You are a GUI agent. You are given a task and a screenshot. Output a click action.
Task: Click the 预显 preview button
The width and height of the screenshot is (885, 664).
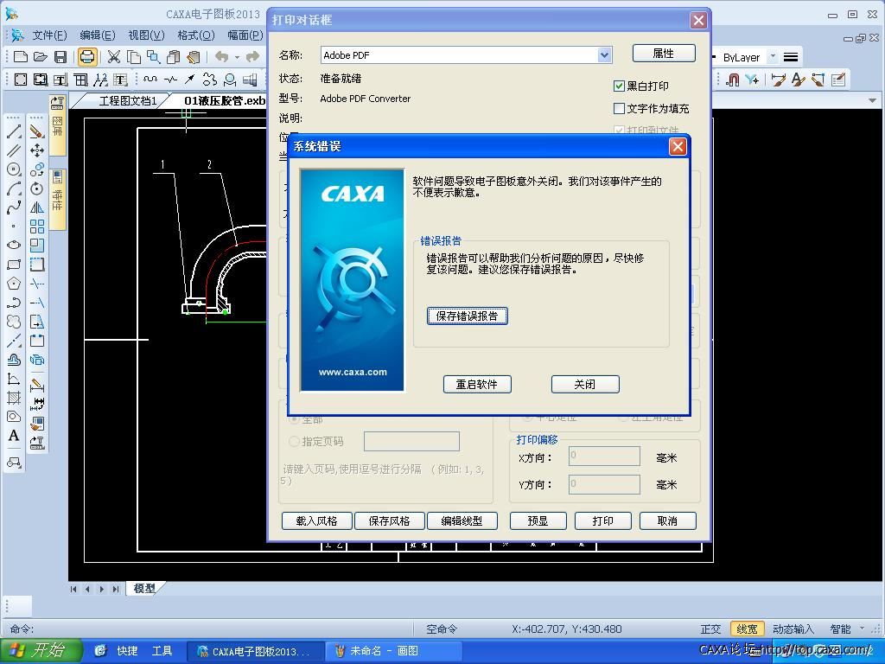tap(538, 520)
